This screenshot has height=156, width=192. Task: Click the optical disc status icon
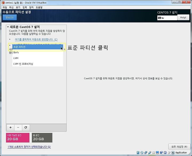[x=142, y=153]
